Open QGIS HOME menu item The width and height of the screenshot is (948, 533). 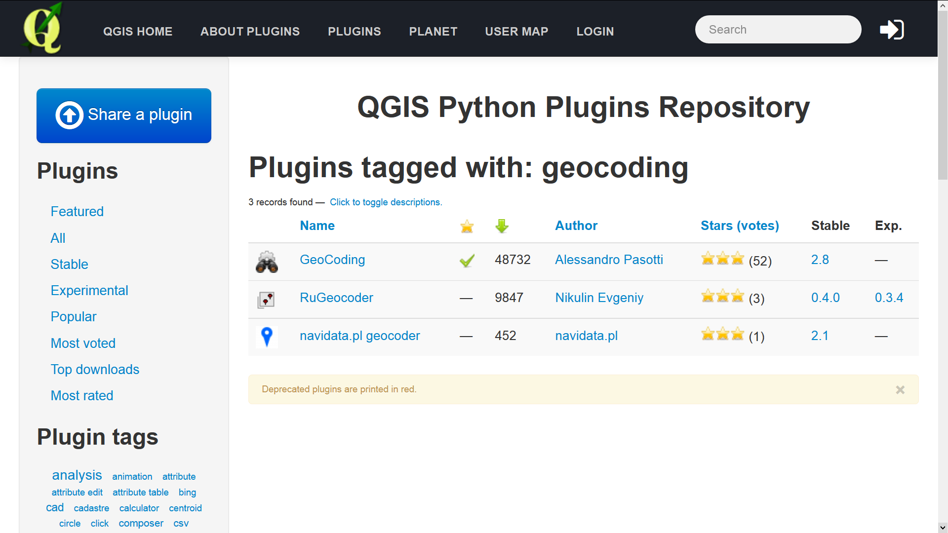[138, 32]
